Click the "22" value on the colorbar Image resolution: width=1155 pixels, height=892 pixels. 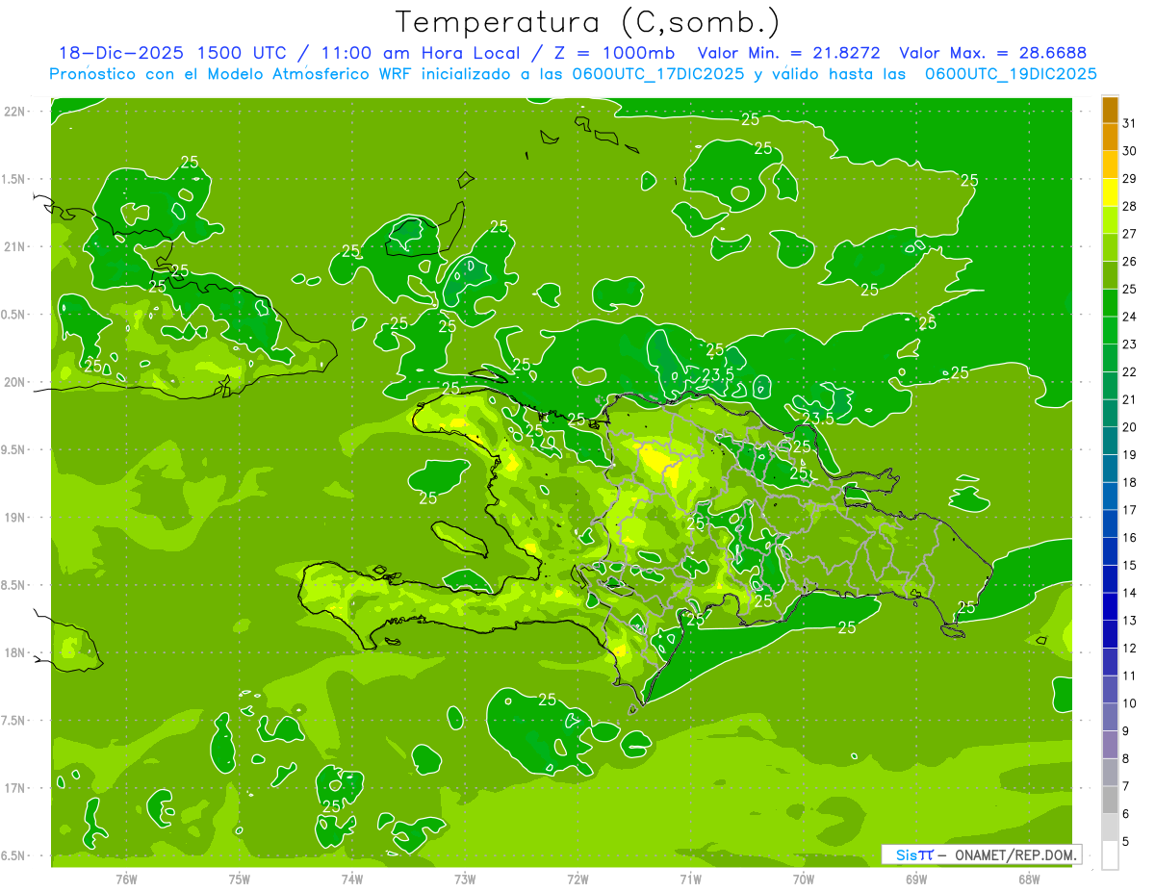point(1129,371)
